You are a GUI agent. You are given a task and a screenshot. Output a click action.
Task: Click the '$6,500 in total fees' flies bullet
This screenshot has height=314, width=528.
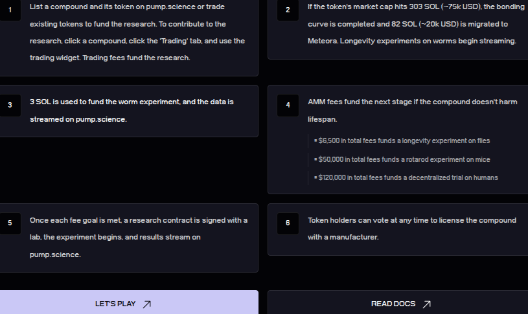coord(402,141)
